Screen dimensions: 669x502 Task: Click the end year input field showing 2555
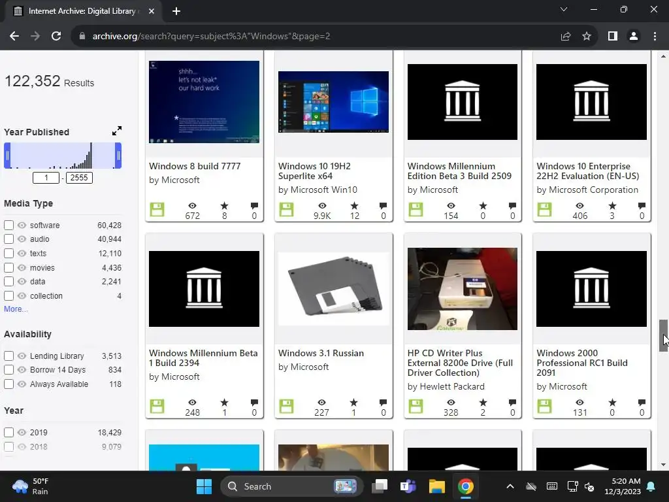coord(79,178)
